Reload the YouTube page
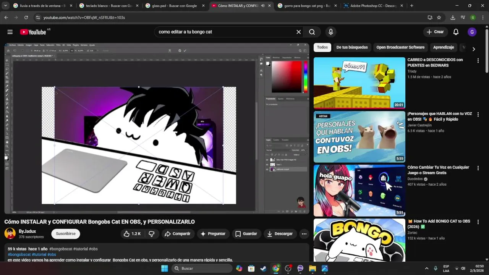This screenshot has height=275, width=489. 26,18
